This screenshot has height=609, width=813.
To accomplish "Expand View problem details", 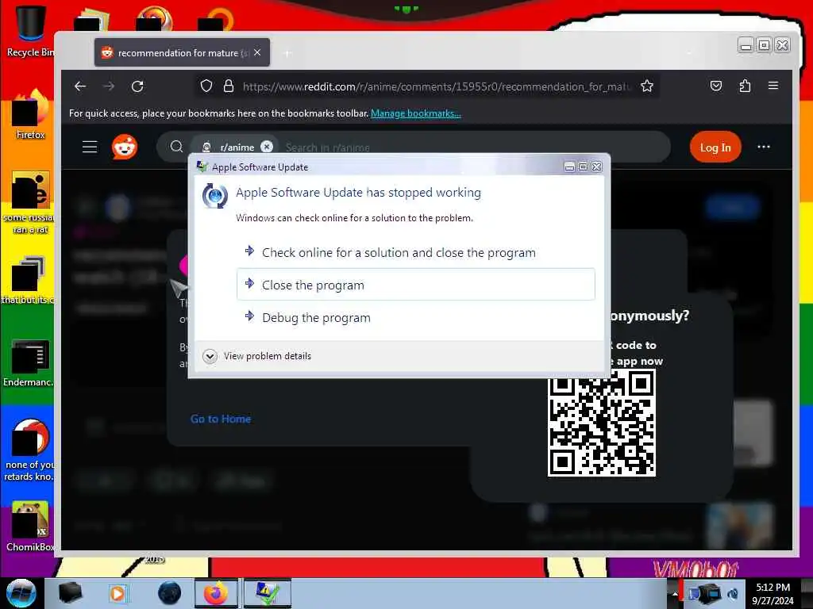I will click(x=258, y=356).
